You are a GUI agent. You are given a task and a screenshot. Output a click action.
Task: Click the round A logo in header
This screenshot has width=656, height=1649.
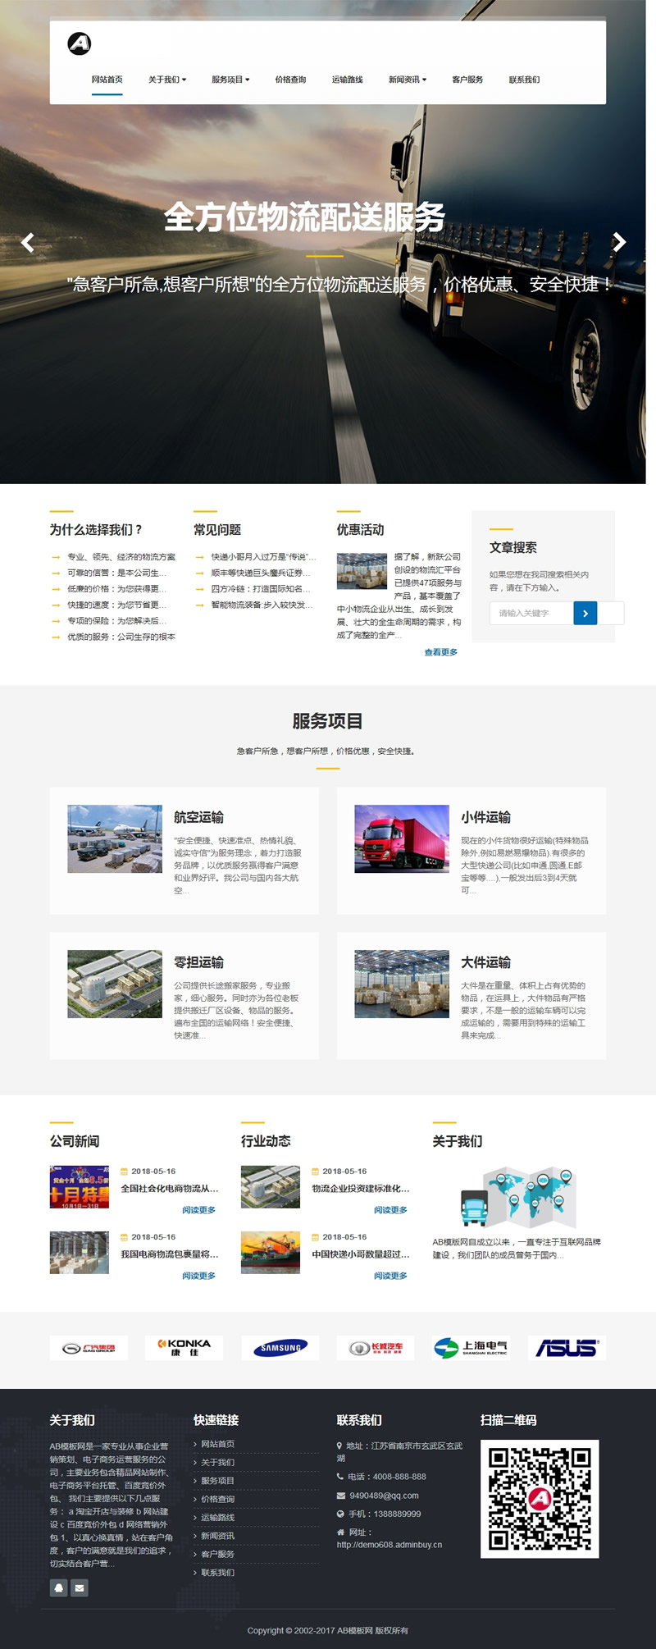pyautogui.click(x=80, y=43)
